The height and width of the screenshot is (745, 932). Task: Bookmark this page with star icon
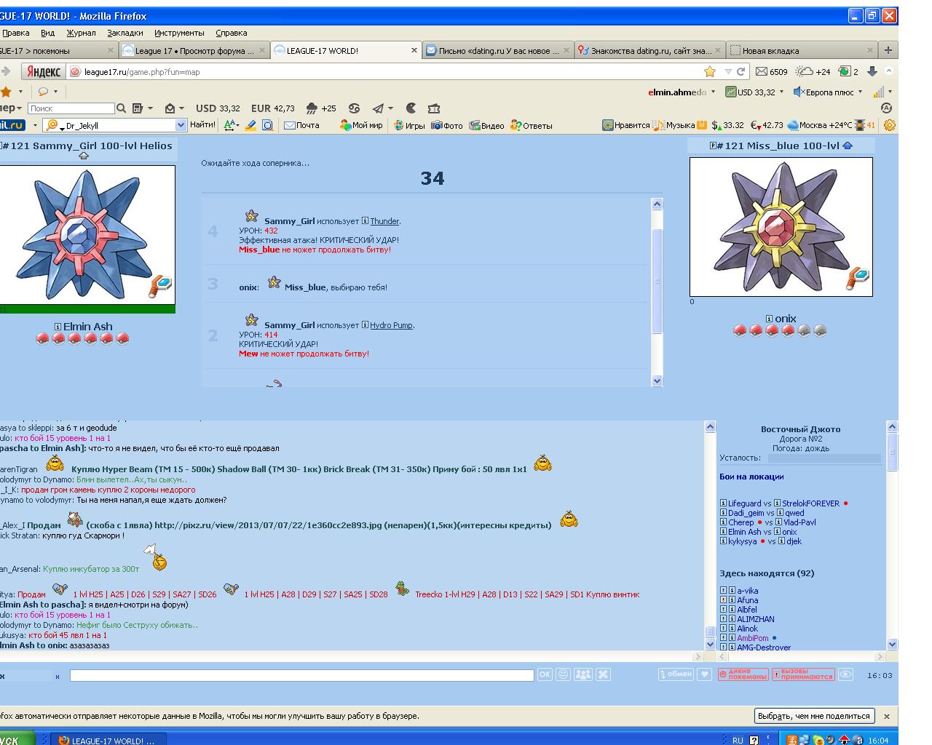(x=710, y=71)
